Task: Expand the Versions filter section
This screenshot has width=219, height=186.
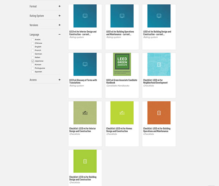Action: [59, 25]
